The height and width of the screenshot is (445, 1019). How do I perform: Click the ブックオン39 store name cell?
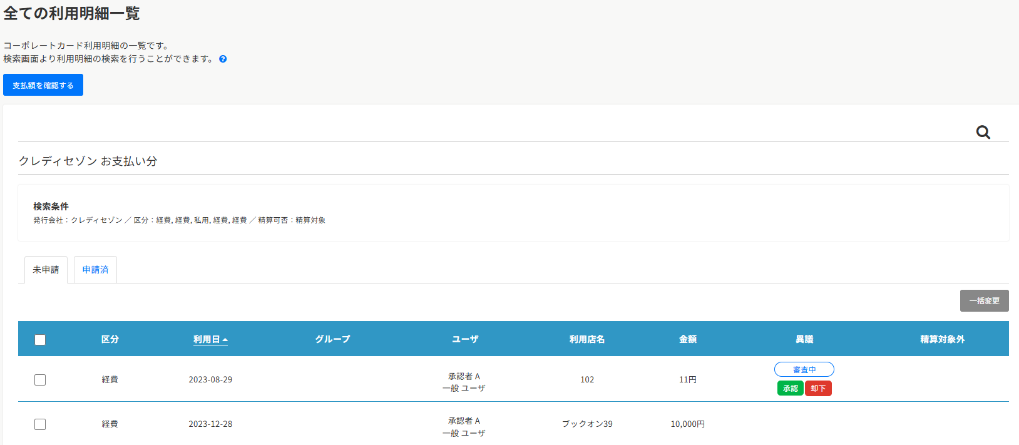[586, 424]
